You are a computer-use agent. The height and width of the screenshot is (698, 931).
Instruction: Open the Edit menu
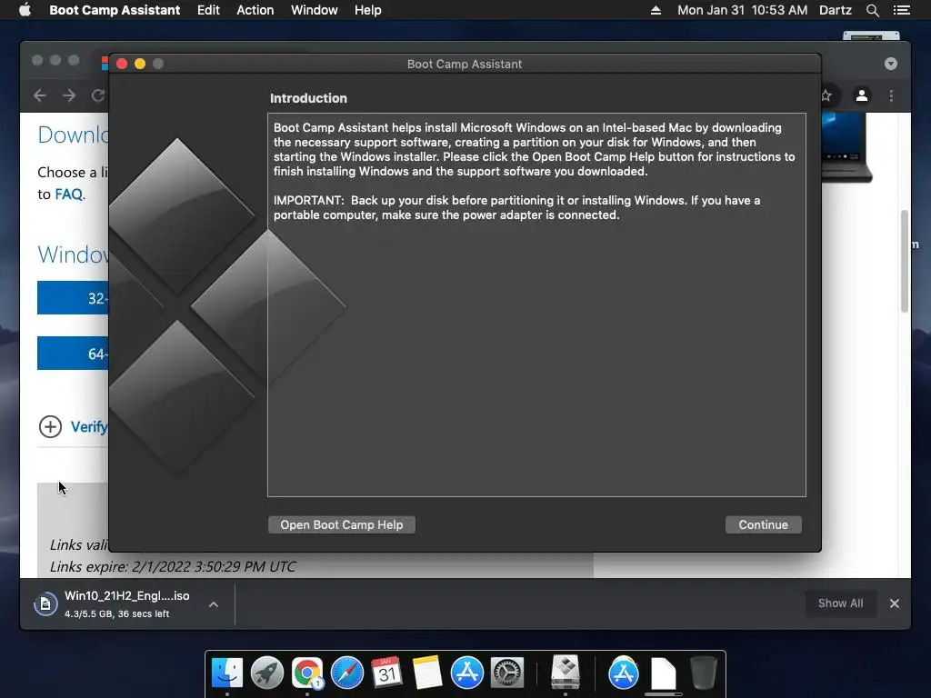[x=208, y=10]
